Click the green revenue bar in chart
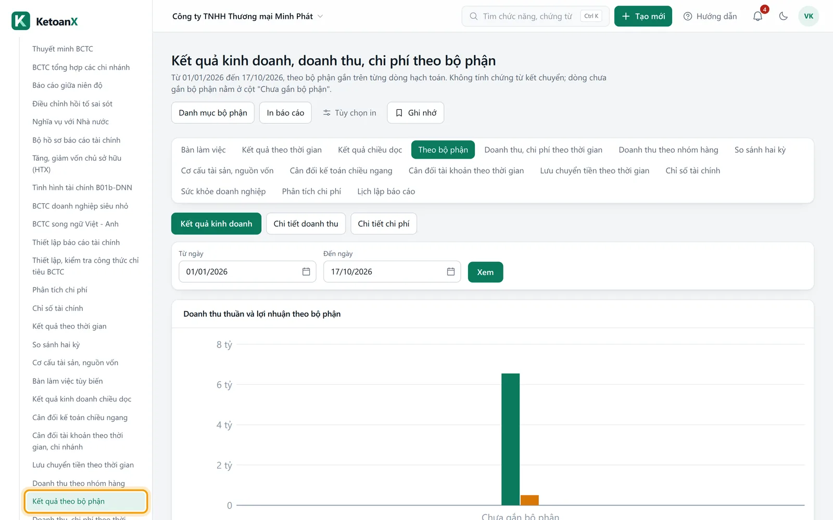The height and width of the screenshot is (520, 833). click(x=510, y=439)
